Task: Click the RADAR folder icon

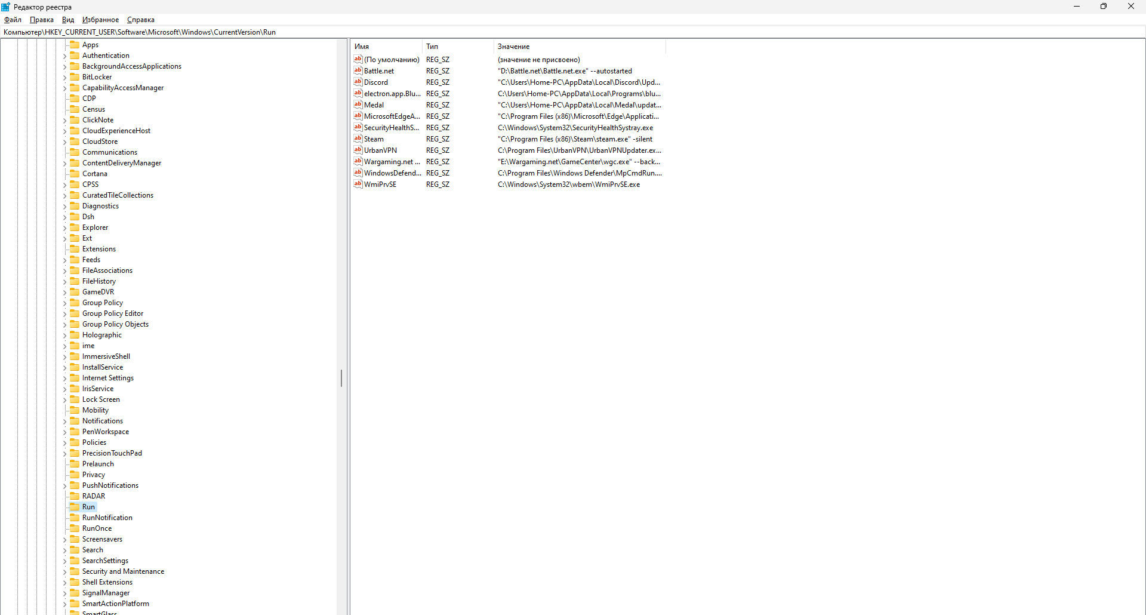Action: click(75, 496)
